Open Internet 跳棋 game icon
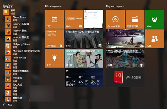 pyautogui.click(x=8, y=32)
